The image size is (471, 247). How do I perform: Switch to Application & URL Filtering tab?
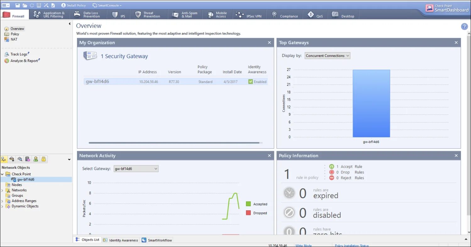tap(50, 14)
